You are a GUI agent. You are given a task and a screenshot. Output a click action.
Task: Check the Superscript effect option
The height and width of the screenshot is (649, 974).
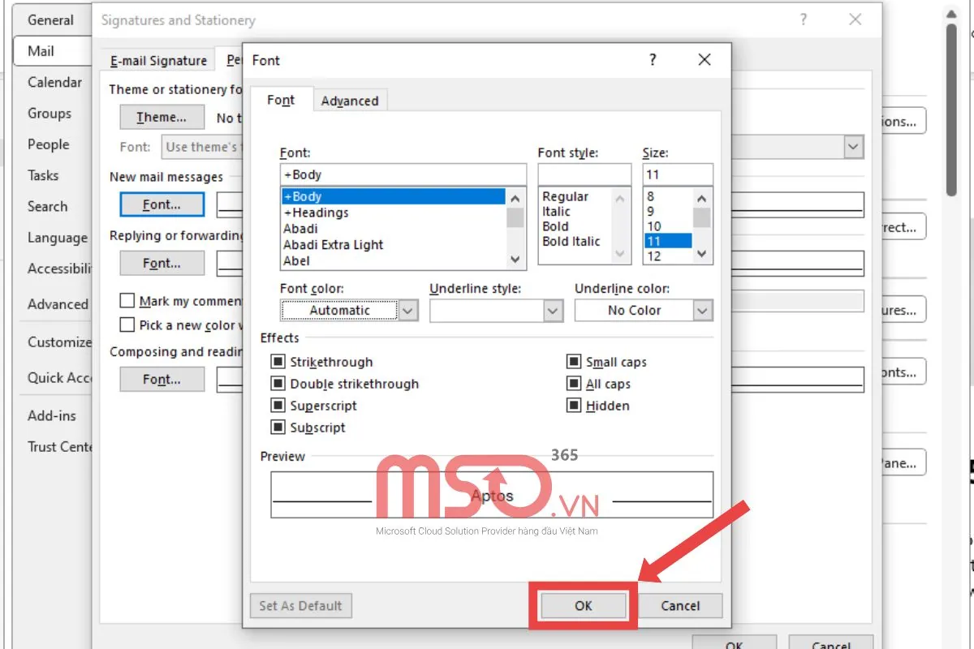click(278, 406)
